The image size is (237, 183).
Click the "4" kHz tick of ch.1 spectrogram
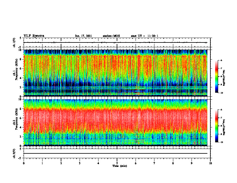coord(21,78)
